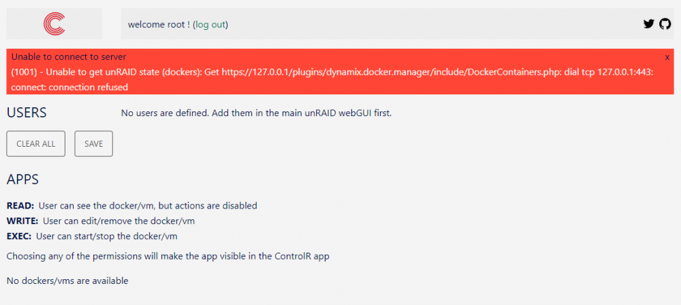Click the CLEAR ALL button
Screen dimensions: 681x305
[x=35, y=144]
